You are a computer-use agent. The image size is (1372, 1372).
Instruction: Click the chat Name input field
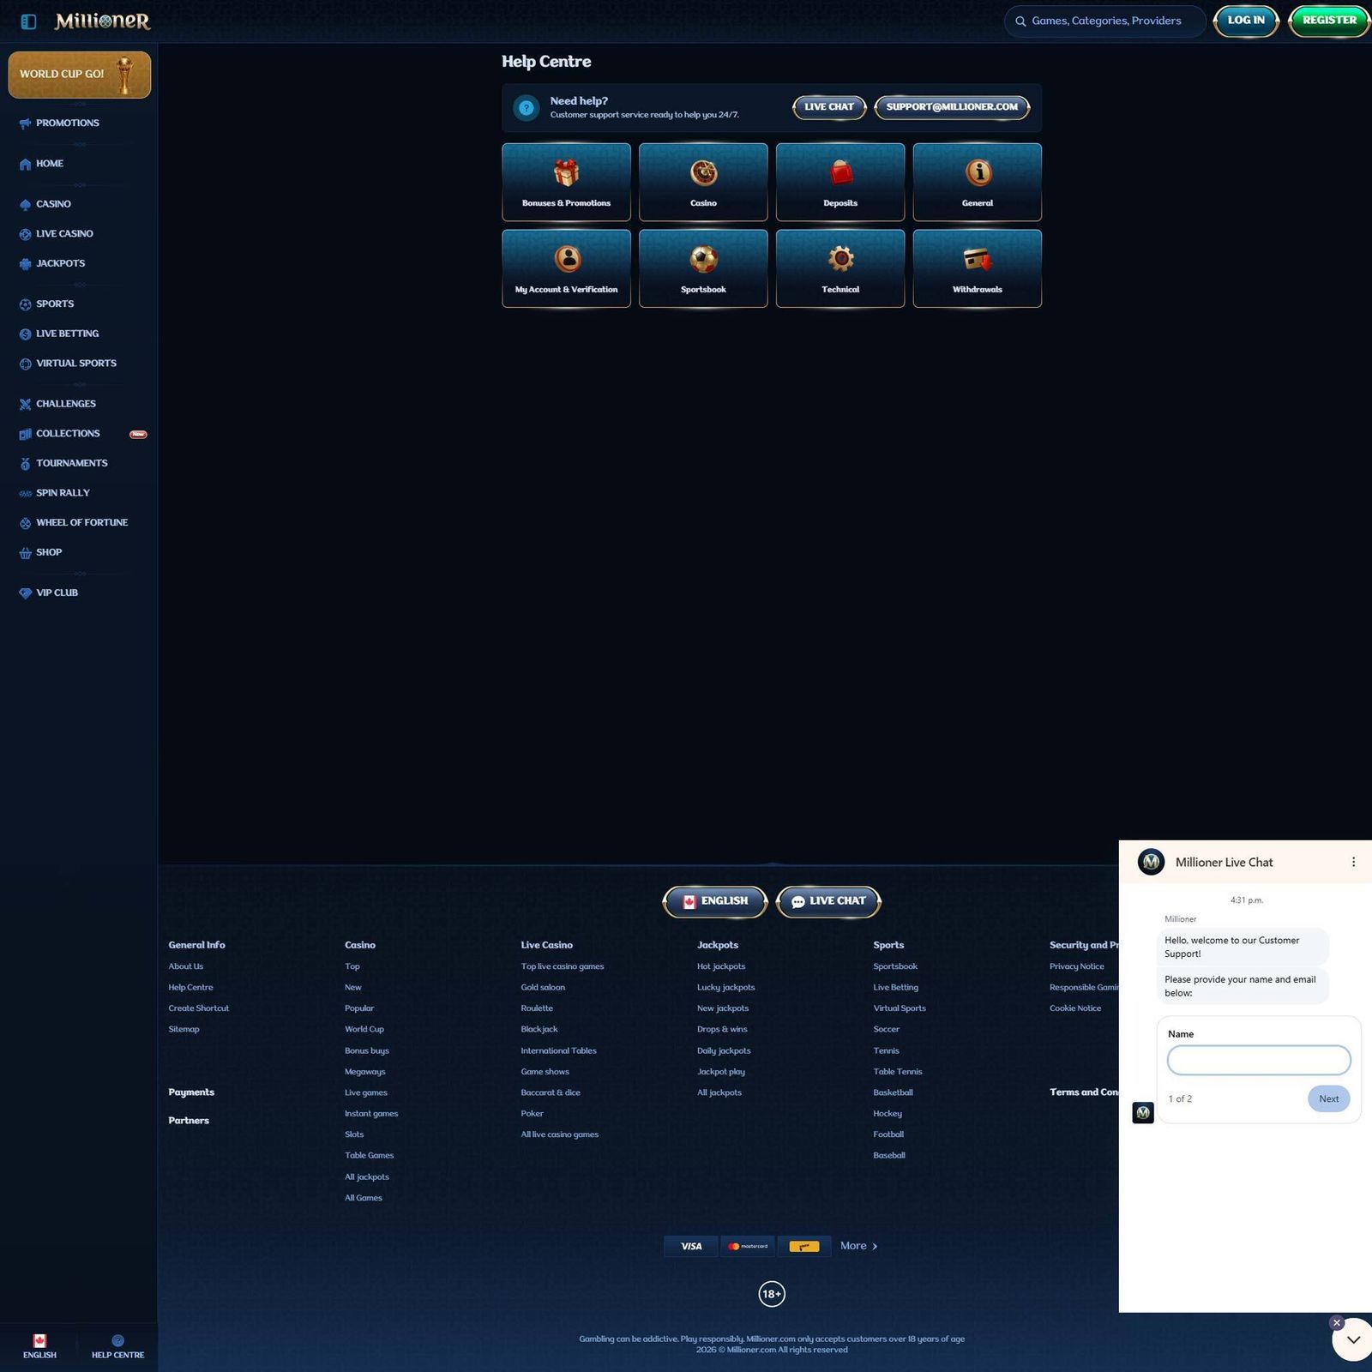pos(1258,1060)
